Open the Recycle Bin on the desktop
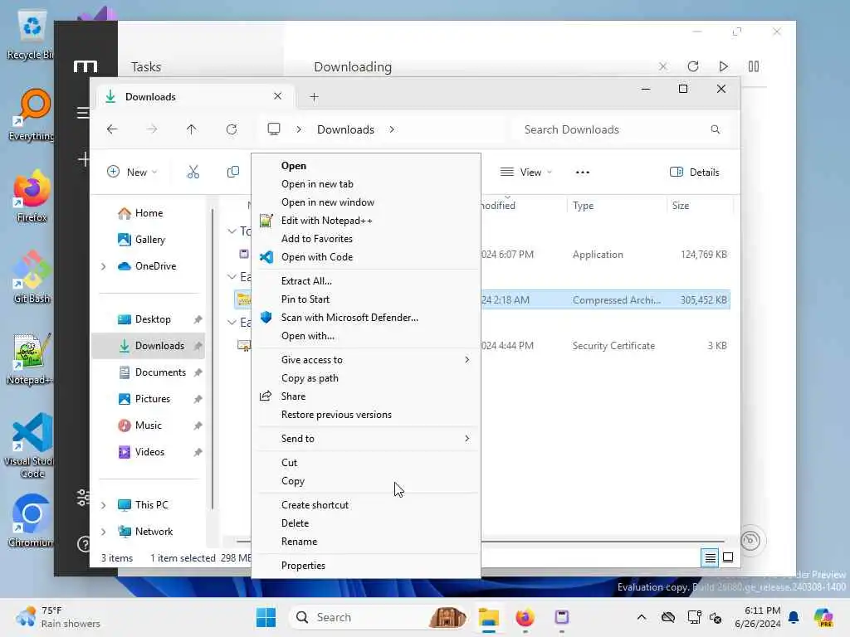 [x=31, y=36]
